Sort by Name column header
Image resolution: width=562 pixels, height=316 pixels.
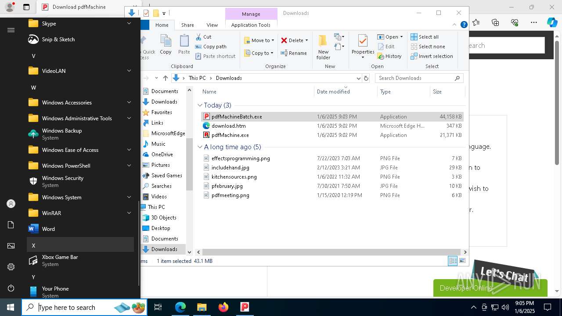click(257, 92)
